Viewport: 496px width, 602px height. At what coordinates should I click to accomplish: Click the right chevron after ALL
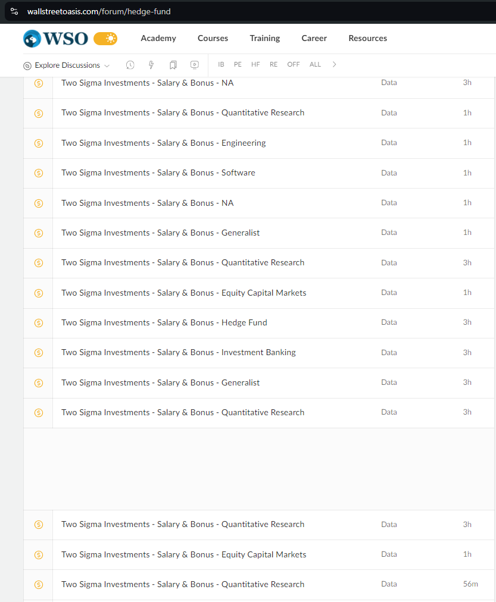coord(334,64)
